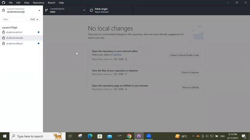Click the Windows Start button
The height and width of the screenshot is (140, 250).
(5, 136)
